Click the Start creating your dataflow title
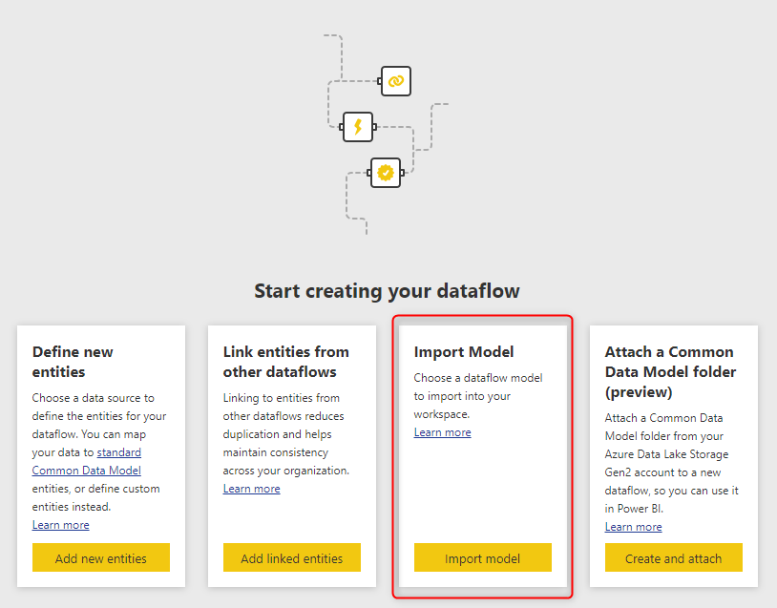The height and width of the screenshot is (608, 777). click(387, 291)
